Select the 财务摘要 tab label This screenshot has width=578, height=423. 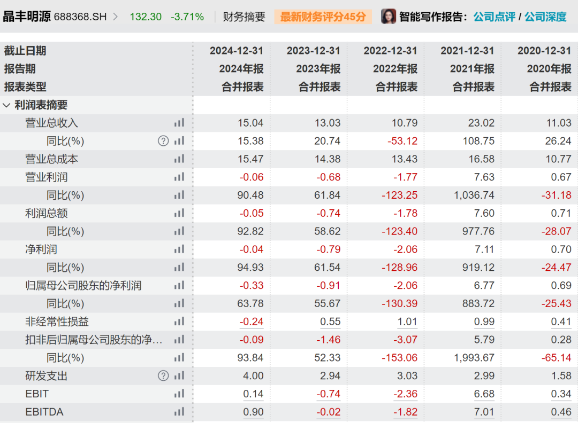(244, 17)
